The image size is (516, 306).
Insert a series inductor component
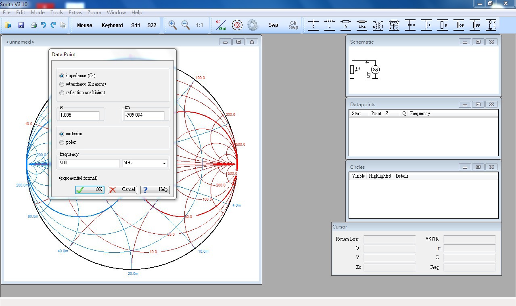[330, 25]
